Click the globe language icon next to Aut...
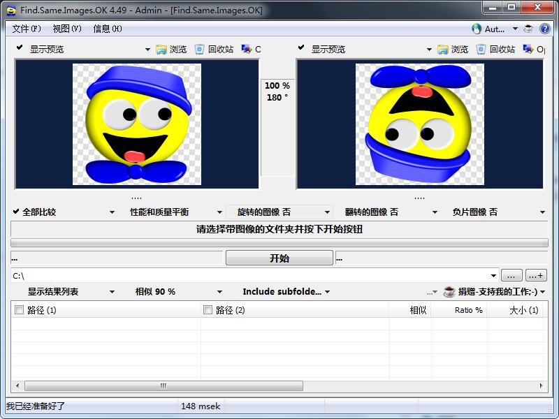 [478, 28]
